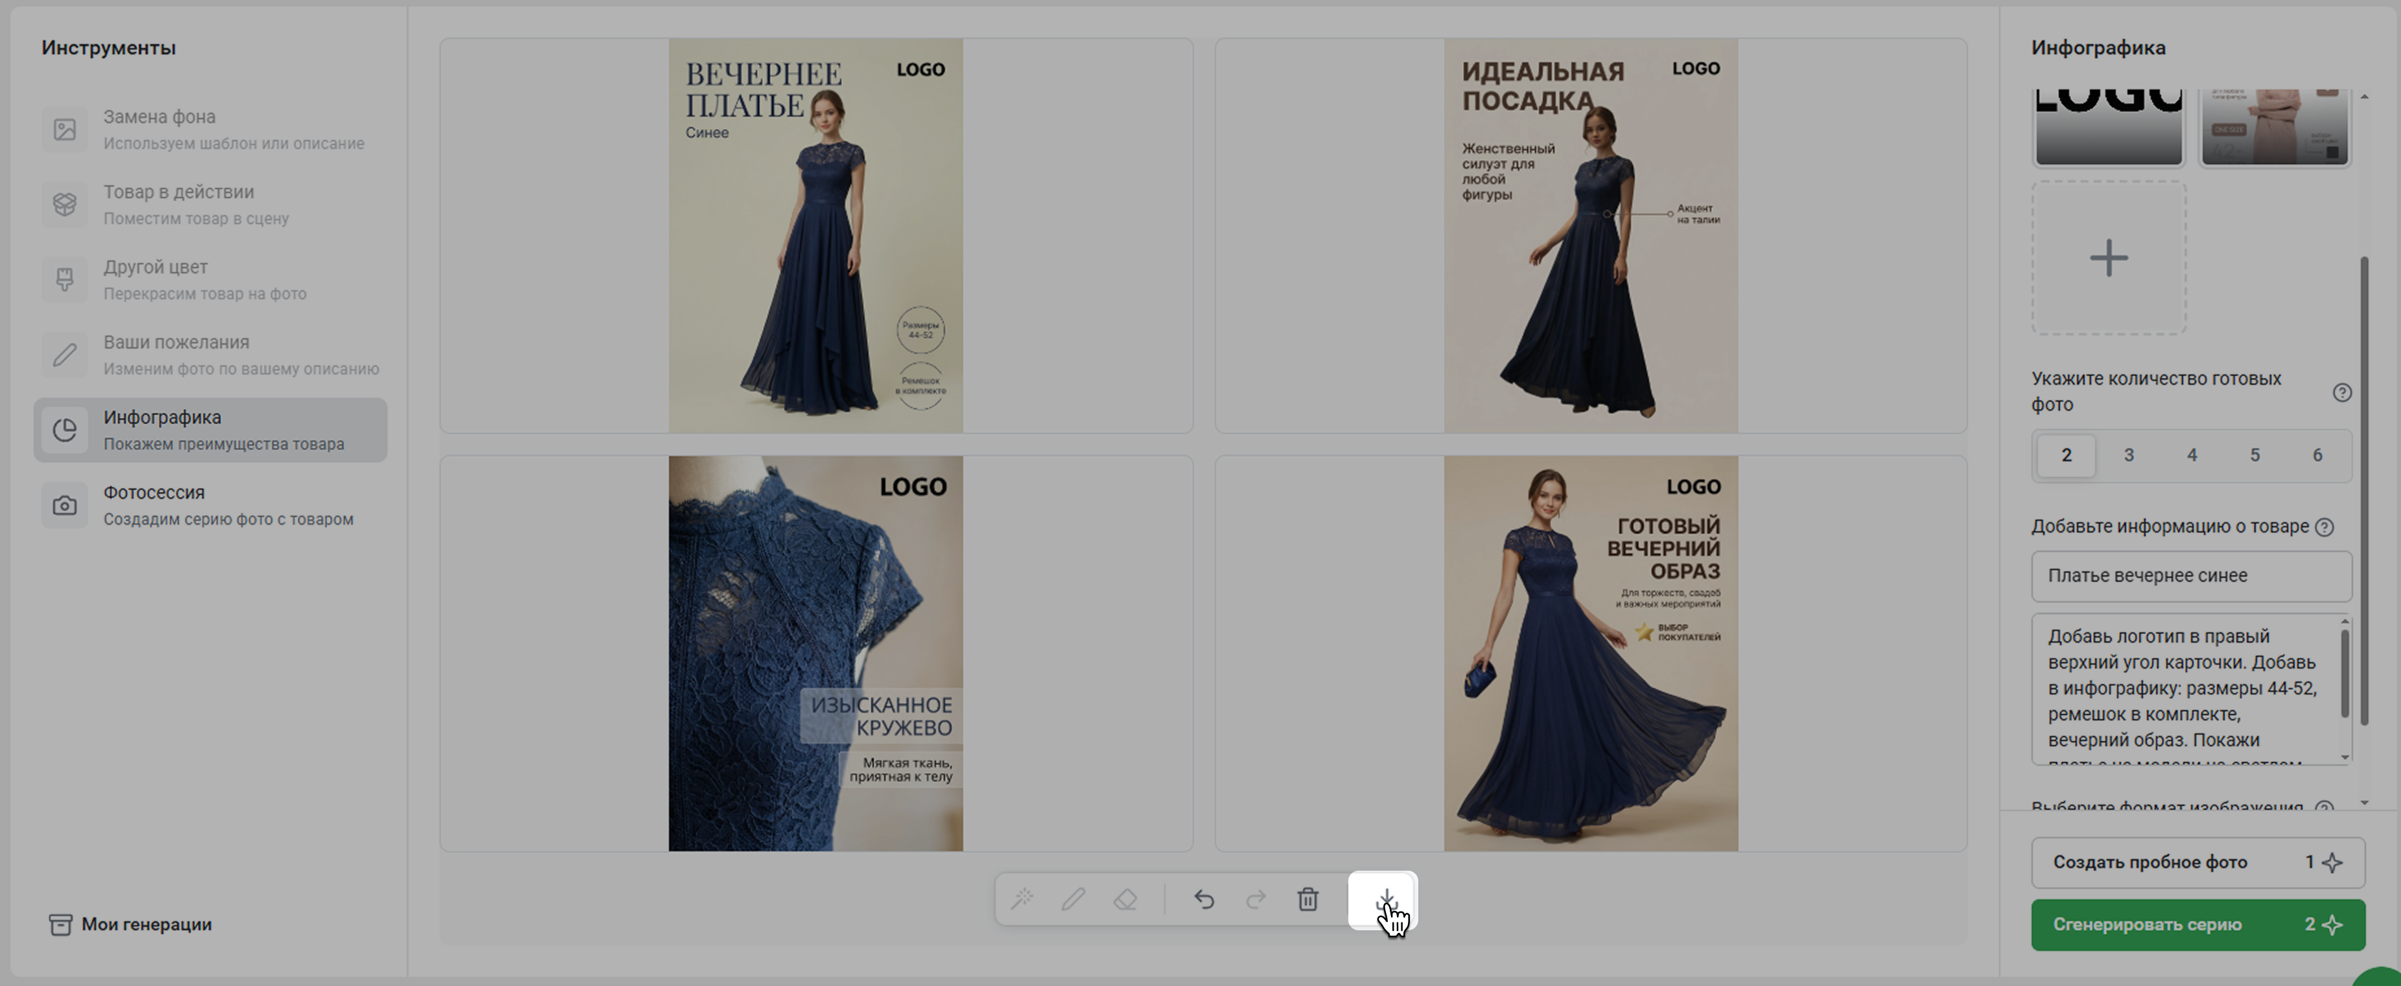Select 2 as number of photos
The height and width of the screenshot is (986, 2401).
2067,455
